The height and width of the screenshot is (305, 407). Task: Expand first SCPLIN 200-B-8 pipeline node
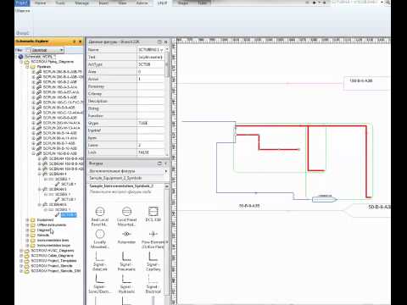(x=33, y=72)
